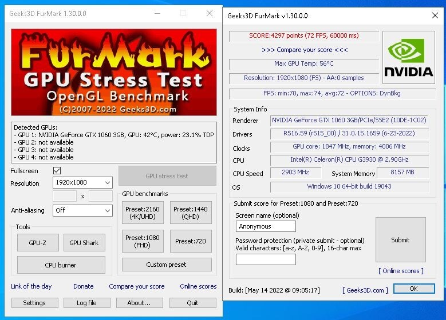Screen dimensions: 446x320
Task: Click the Renderer NVIDIA GeForce GTX 1060 value
Action: click(x=349, y=120)
